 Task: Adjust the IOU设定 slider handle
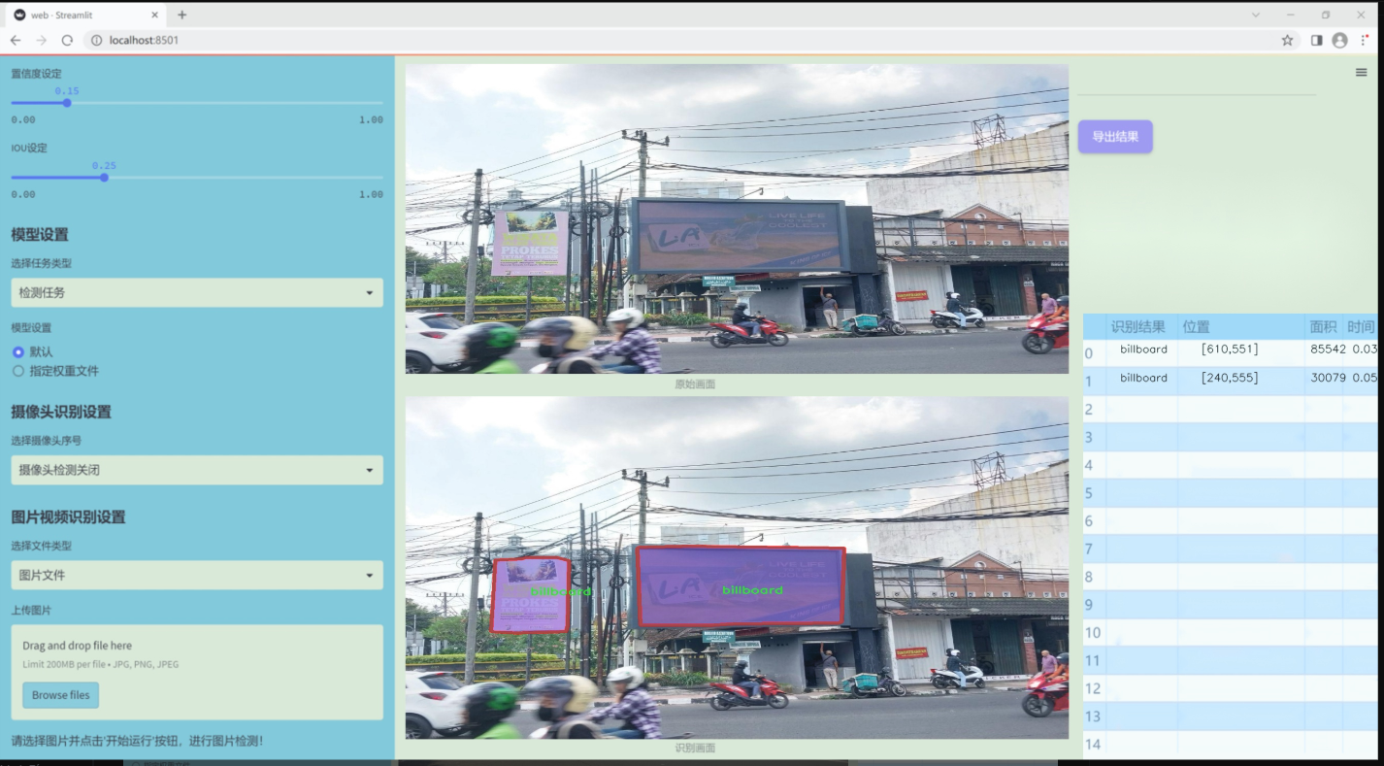pyautogui.click(x=104, y=177)
